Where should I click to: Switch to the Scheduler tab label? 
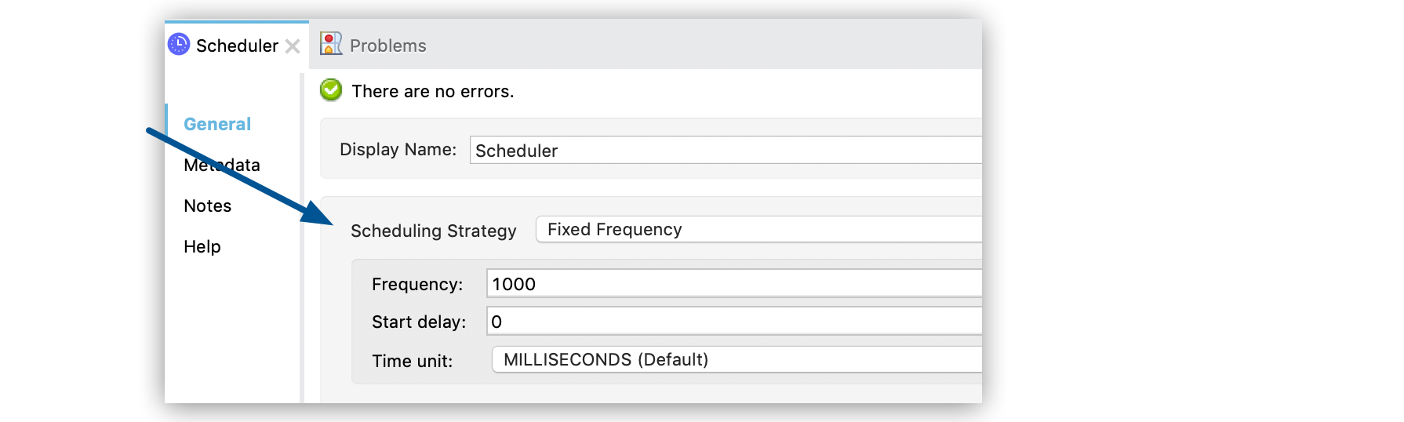point(237,45)
